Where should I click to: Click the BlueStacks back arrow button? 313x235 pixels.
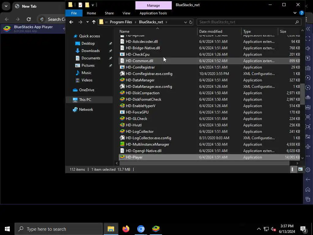[x=308, y=179]
